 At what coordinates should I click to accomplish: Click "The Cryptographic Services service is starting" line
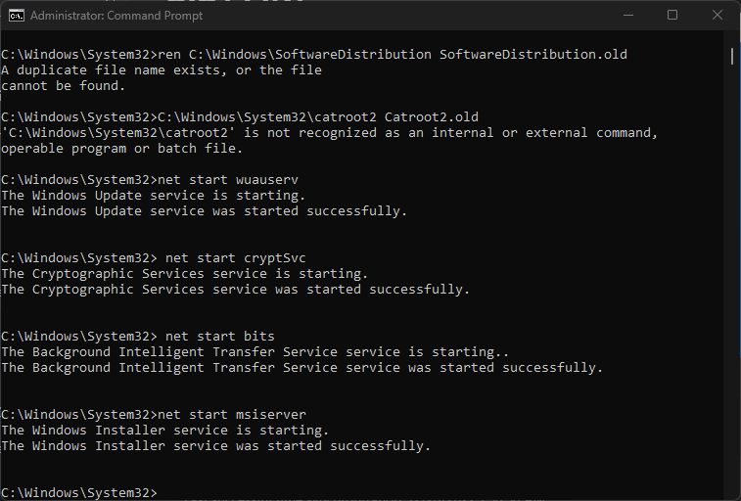184,273
